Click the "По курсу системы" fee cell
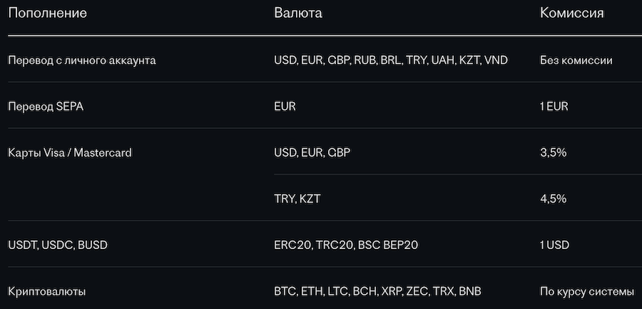 click(587, 291)
